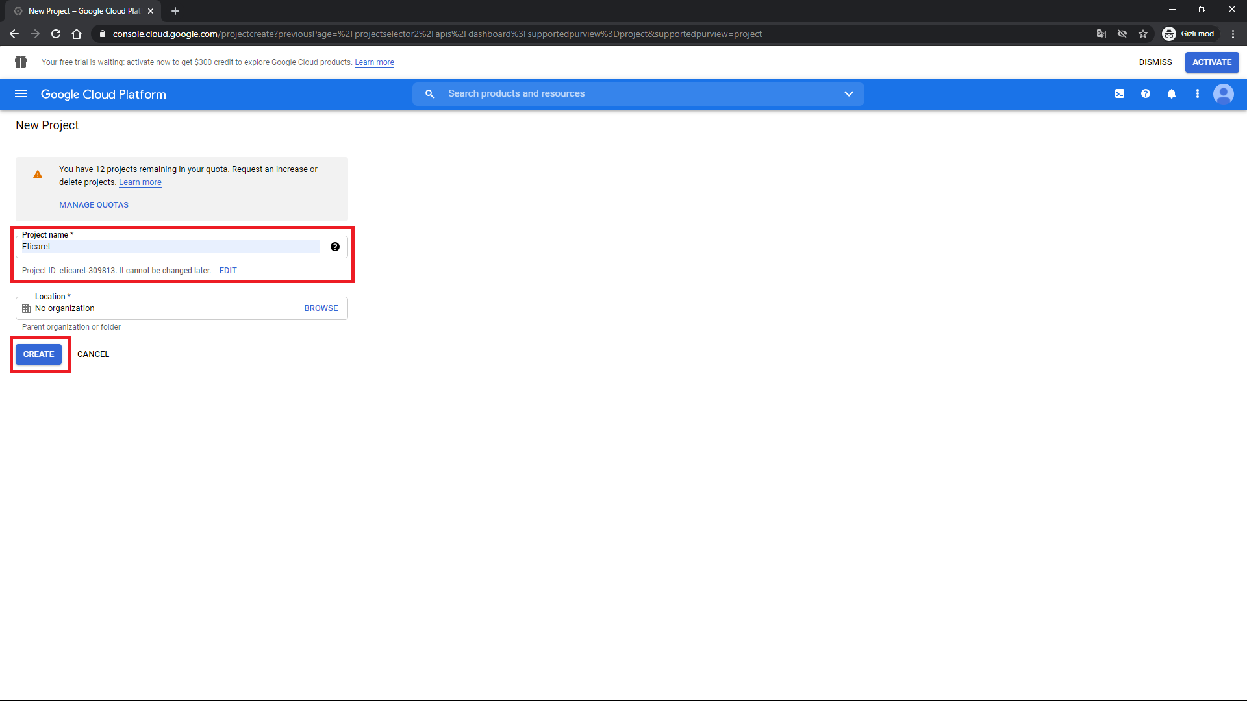Open the account avatar menu

tap(1224, 94)
